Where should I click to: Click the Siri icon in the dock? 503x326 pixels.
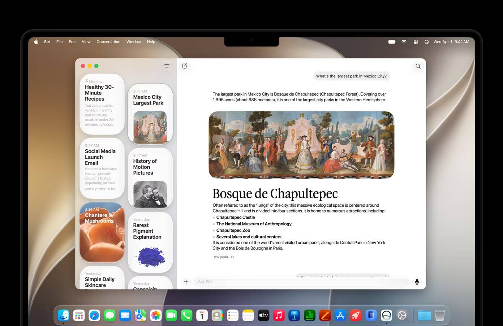386,316
